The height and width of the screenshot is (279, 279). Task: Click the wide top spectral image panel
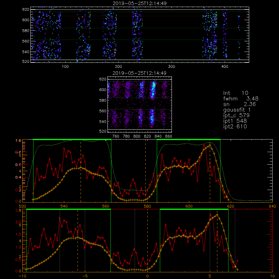click(140, 35)
